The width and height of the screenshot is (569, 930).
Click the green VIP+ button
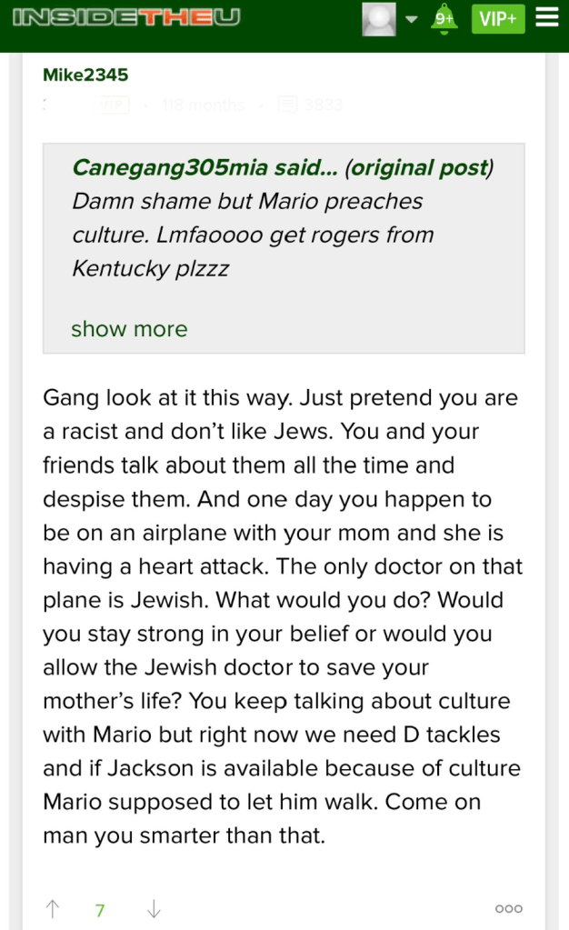coord(498,19)
